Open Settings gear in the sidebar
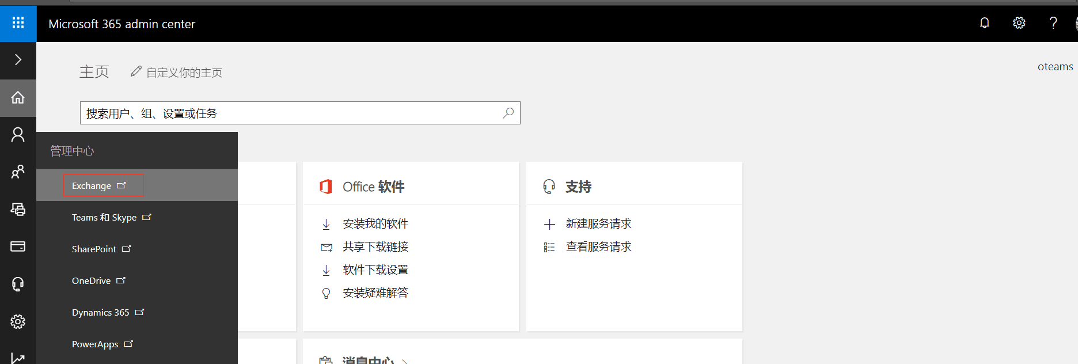1078x364 pixels. (x=18, y=321)
